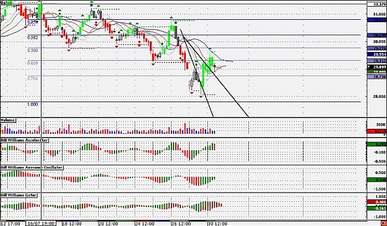Click the 18 12:00 time axis label
387x226 pixels.
click(x=72, y=224)
